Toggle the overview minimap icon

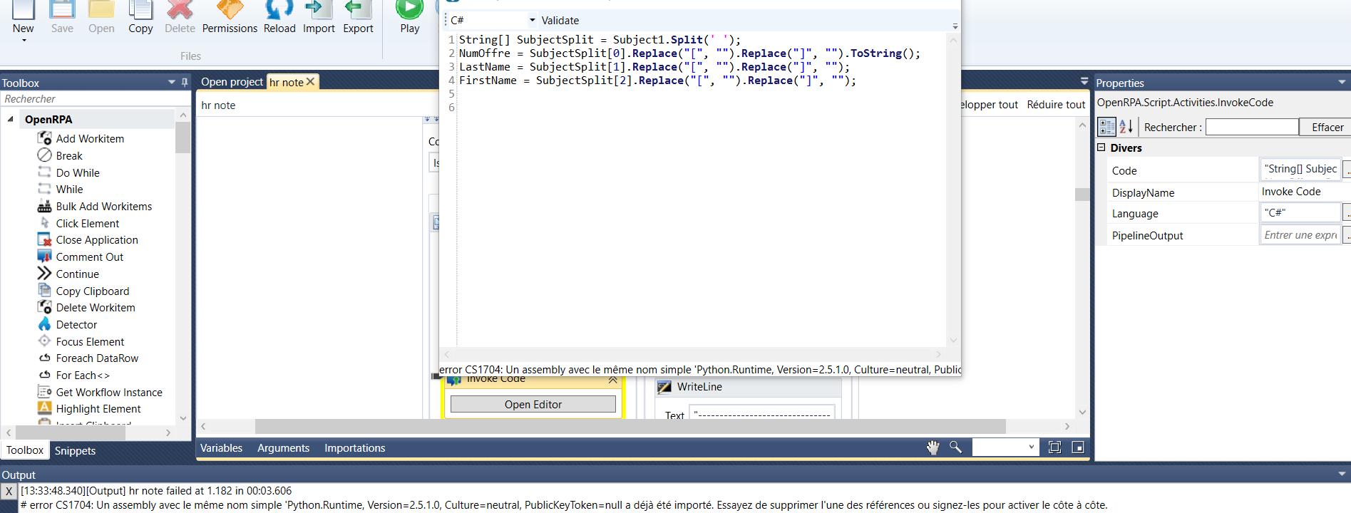coord(1078,447)
